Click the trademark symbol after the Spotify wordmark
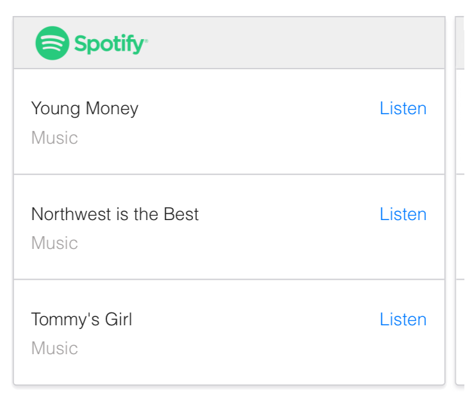 pyautogui.click(x=146, y=40)
